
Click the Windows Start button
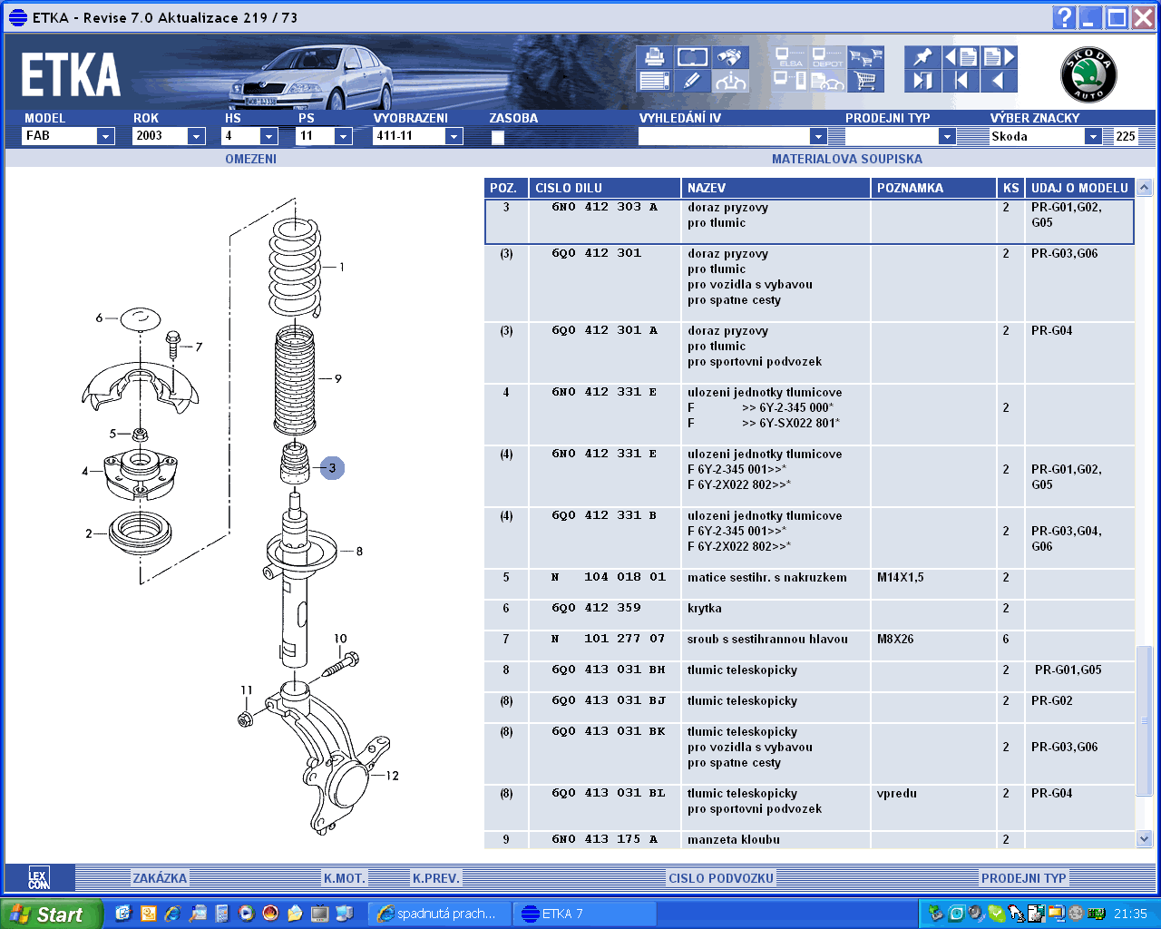pos(51,914)
